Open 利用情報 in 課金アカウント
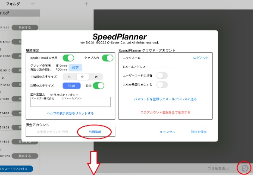The image size is (253, 175). pos(95,132)
